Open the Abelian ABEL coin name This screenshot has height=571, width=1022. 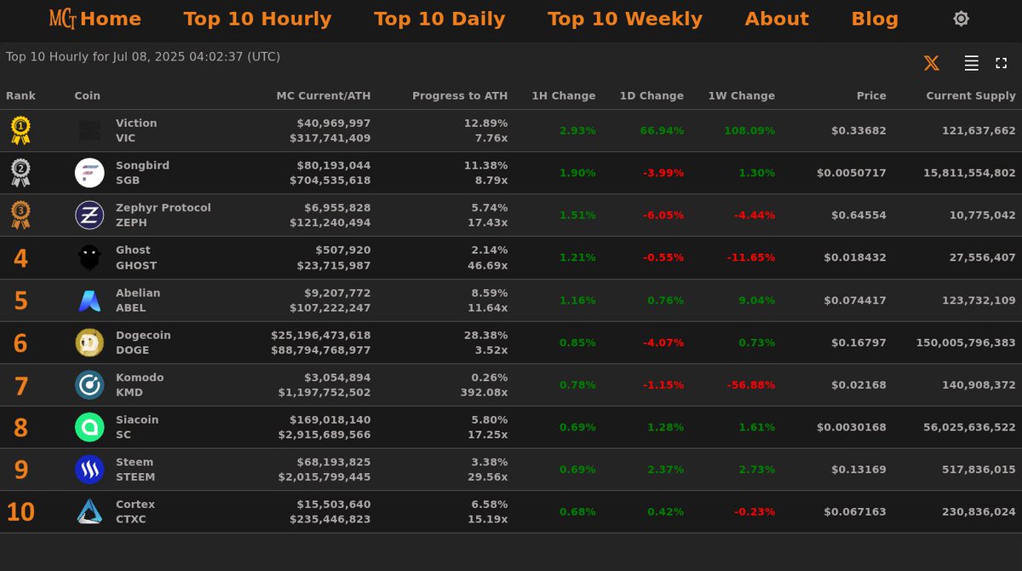pos(138,300)
